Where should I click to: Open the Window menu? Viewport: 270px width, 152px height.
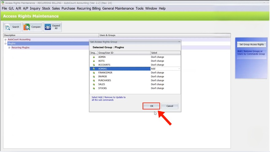click(x=151, y=9)
